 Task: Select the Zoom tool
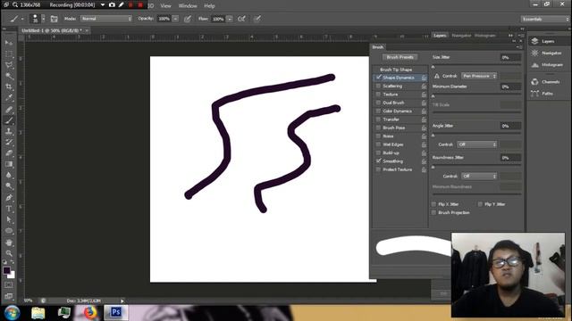pyautogui.click(x=9, y=253)
